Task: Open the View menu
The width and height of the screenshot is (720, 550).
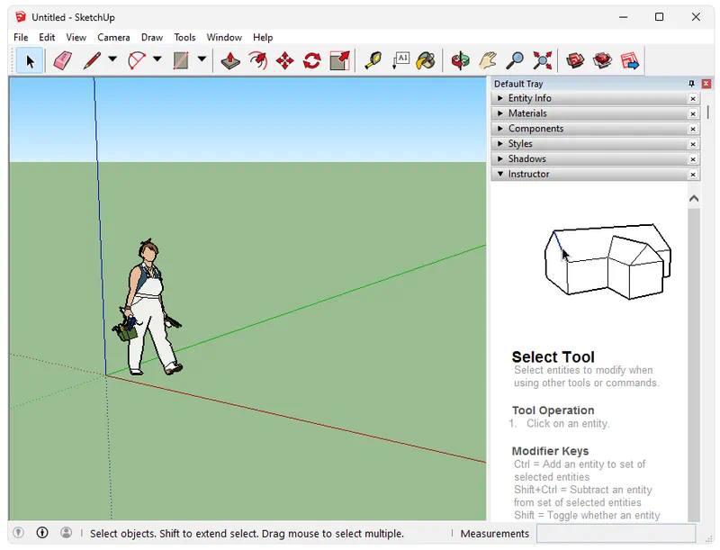Action: 76,37
